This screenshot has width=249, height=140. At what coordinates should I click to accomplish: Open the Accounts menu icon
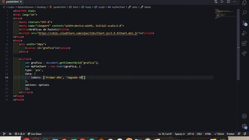244,116
